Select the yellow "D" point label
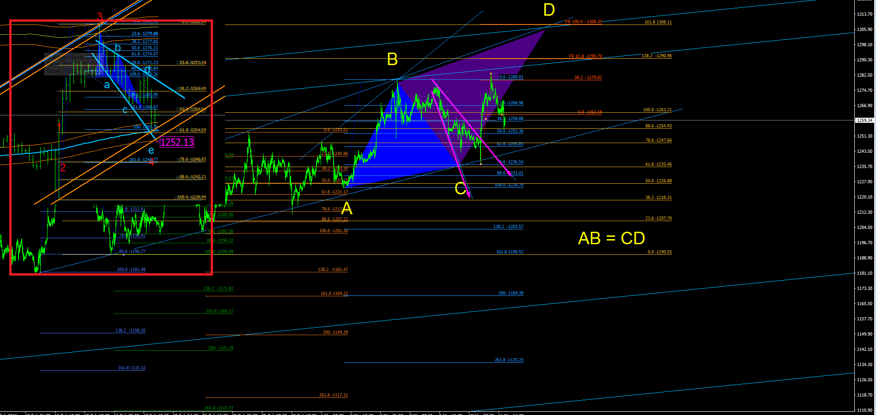876x415 pixels. (549, 10)
